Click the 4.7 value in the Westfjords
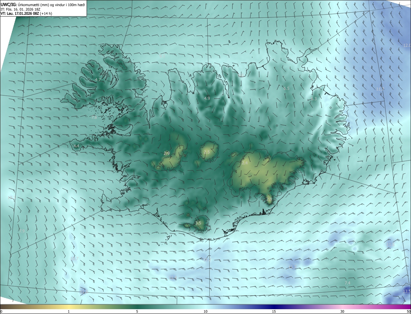Screen dimensions: 411x314 [x=98, y=80]
